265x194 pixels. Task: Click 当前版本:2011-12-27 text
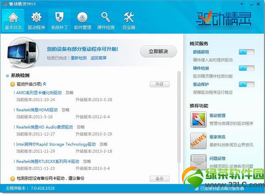pos(36,134)
